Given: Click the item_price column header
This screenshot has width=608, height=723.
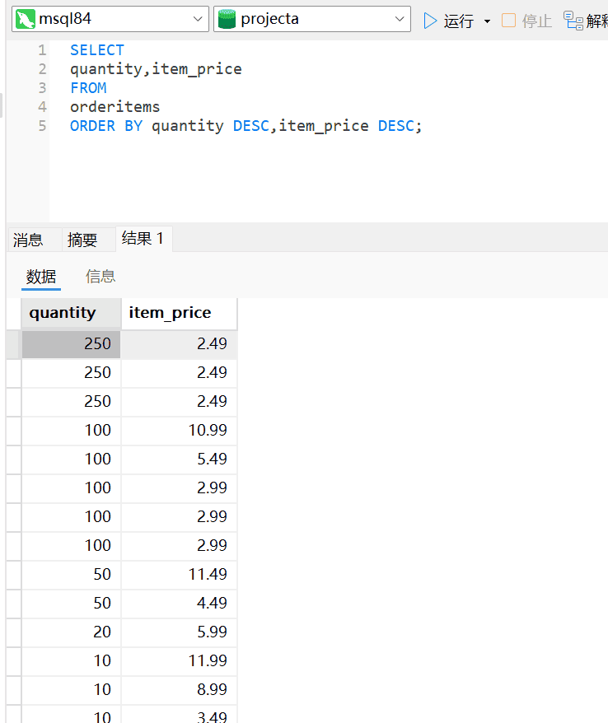Looking at the screenshot, I should (x=171, y=313).
